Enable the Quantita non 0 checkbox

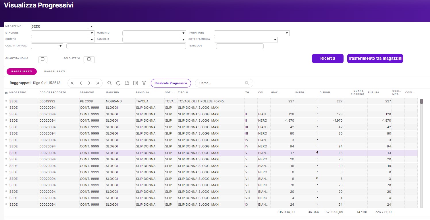43,59
